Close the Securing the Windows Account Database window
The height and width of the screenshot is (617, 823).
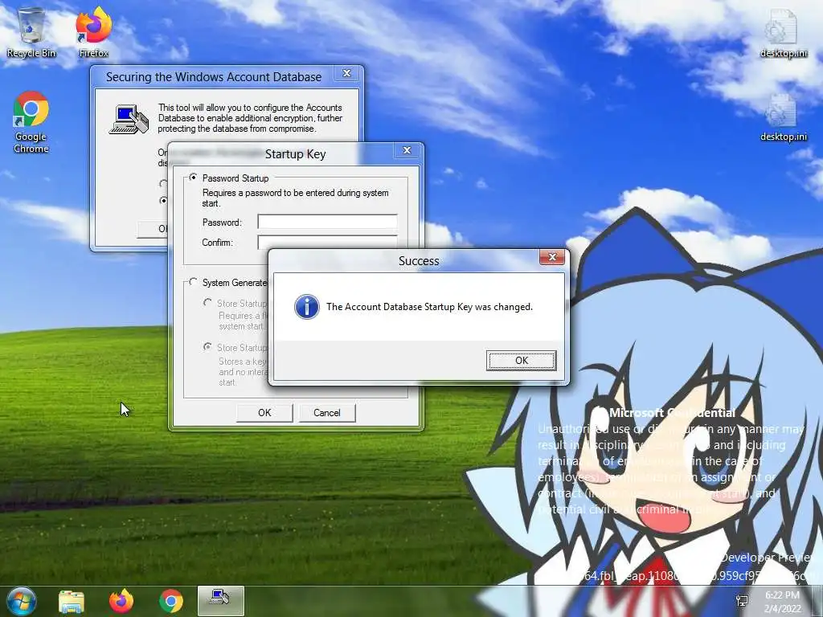coord(347,73)
